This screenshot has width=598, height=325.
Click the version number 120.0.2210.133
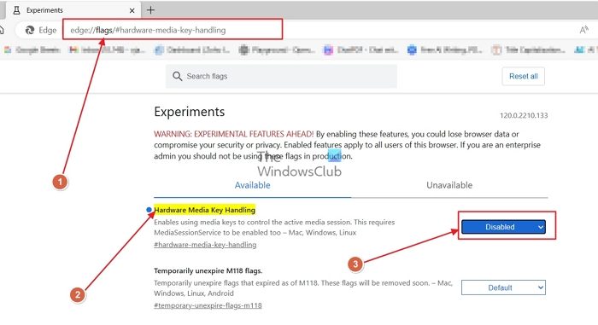coord(524,115)
